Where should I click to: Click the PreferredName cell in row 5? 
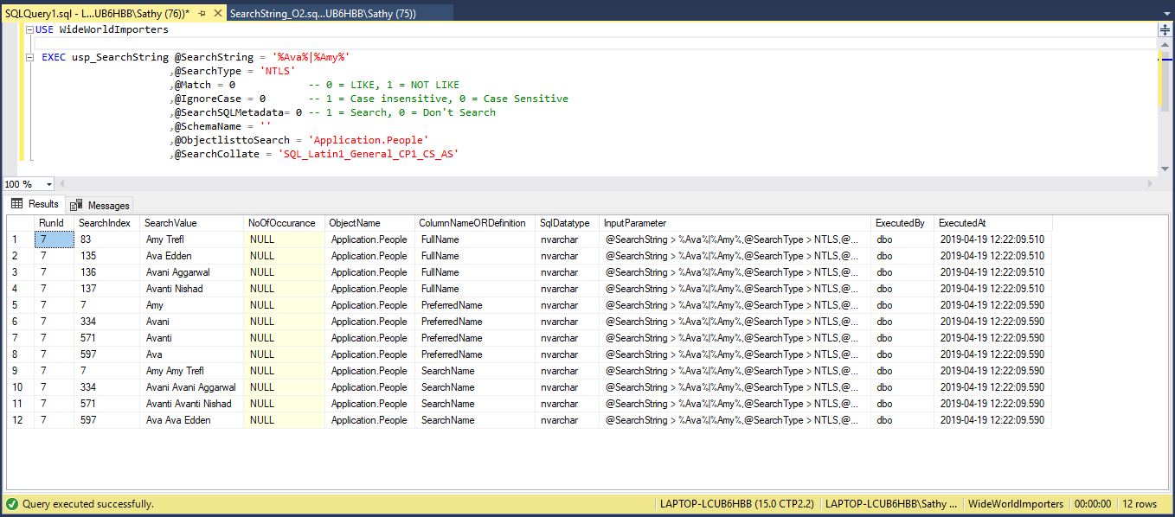point(474,305)
